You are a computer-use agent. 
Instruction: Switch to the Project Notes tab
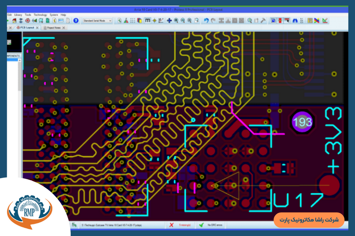(x=55, y=27)
